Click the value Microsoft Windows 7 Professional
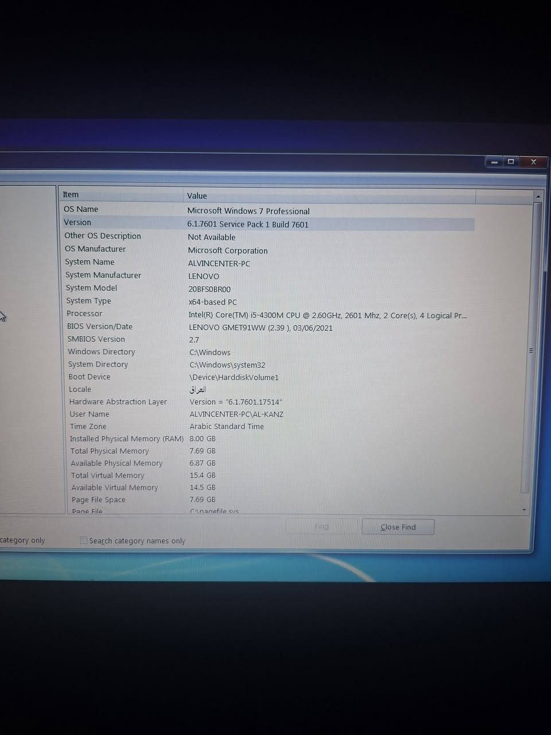 (249, 211)
